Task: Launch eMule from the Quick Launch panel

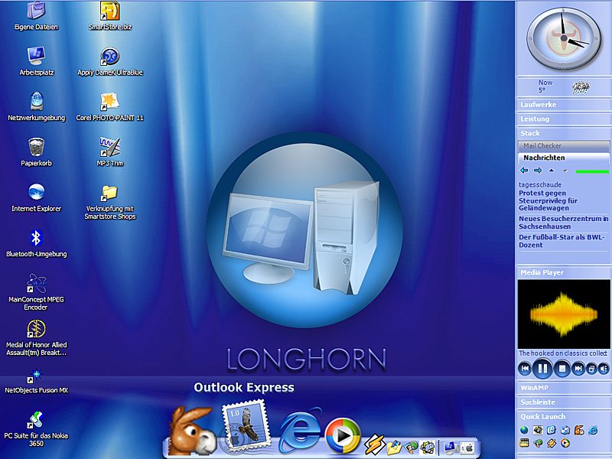Action: [x=579, y=430]
